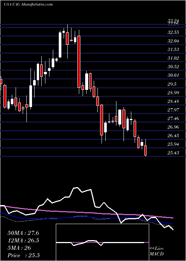This screenshot has width=186, height=261.
Task: Click the USA CAG MunafaSutra.com title text
Action: point(28,4)
